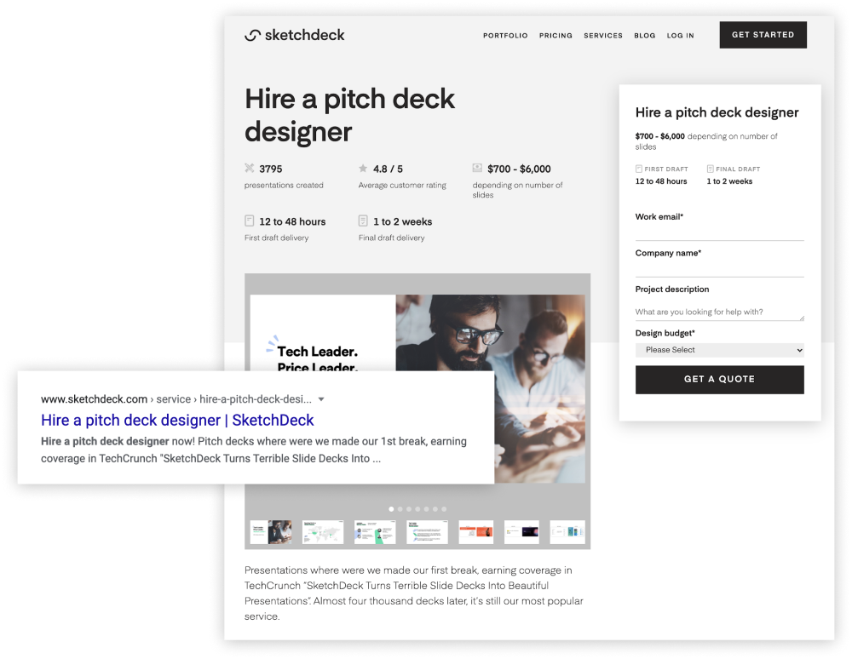Screen dimensions: 852x659
Task: Open the Blog menu item
Action: [x=644, y=35]
